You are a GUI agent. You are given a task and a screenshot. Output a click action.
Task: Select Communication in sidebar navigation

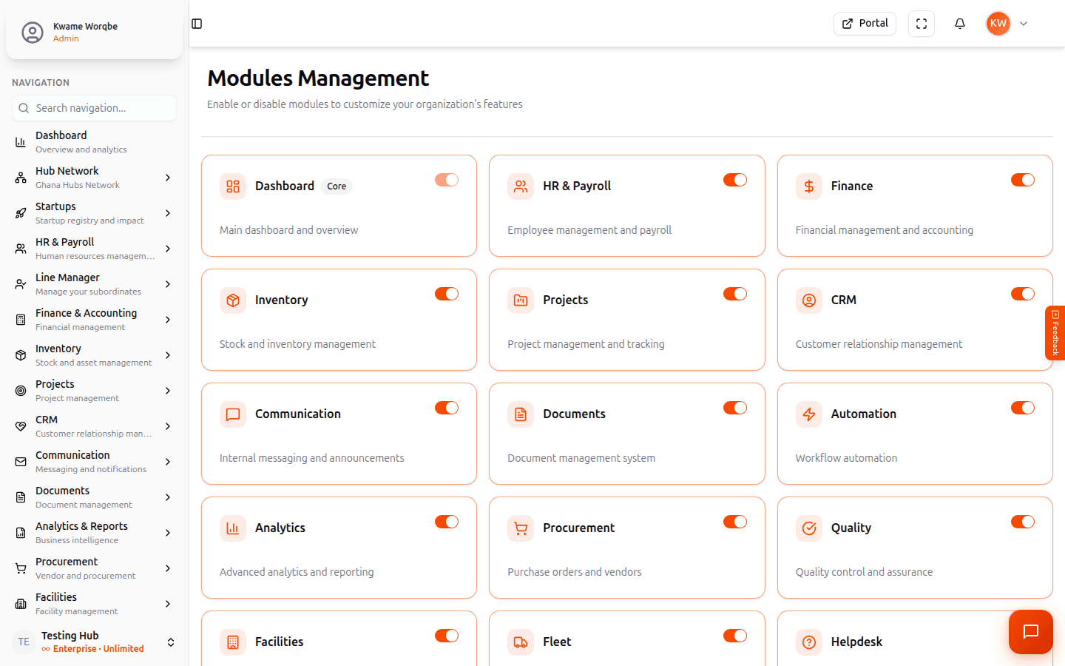[x=94, y=462]
